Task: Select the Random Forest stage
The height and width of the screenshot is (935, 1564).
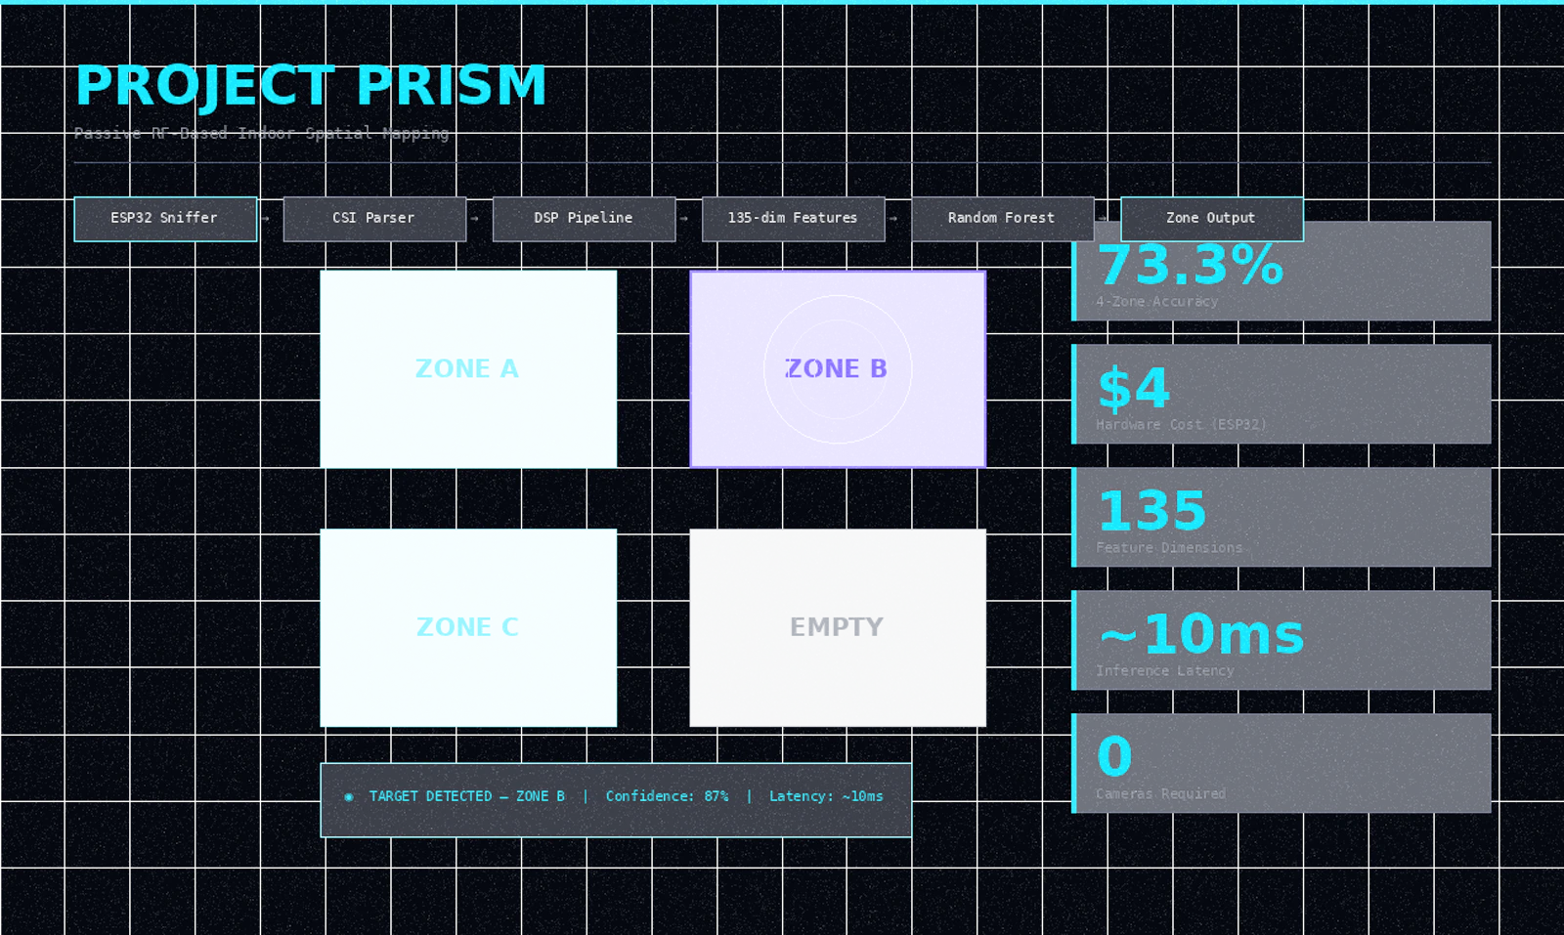Action: click(1002, 219)
